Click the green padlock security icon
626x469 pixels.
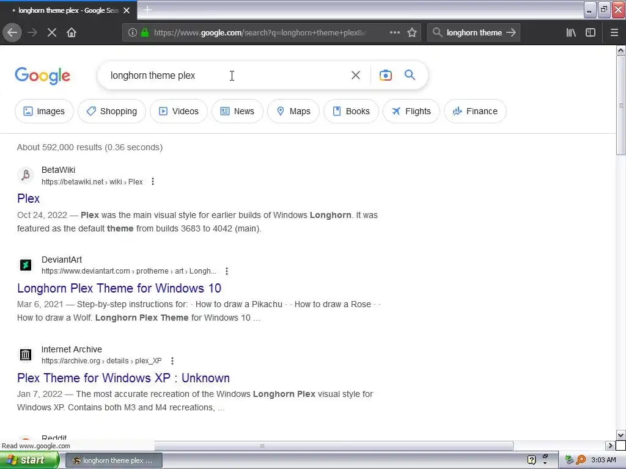(145, 32)
